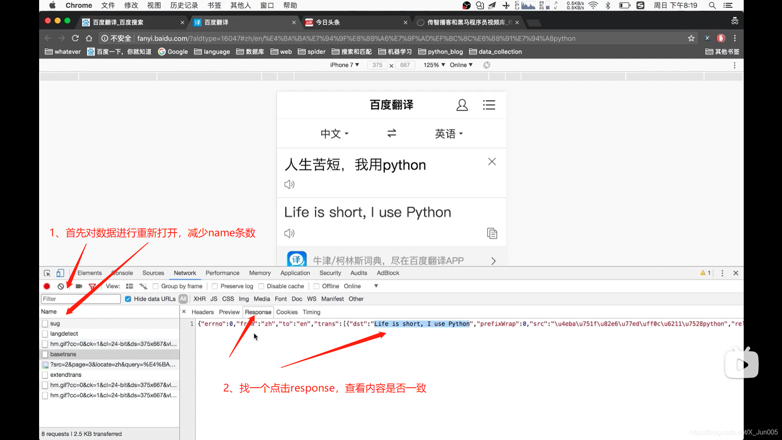Go to the browser home page
Viewport: 782px width, 440px height.
tap(89, 38)
